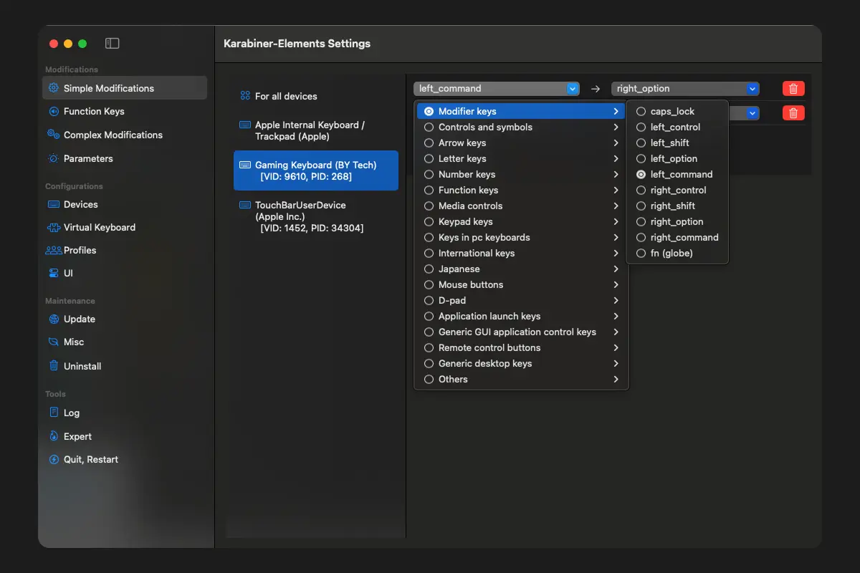Select For all devices entry
Screen dimensions: 860x573
285,96
